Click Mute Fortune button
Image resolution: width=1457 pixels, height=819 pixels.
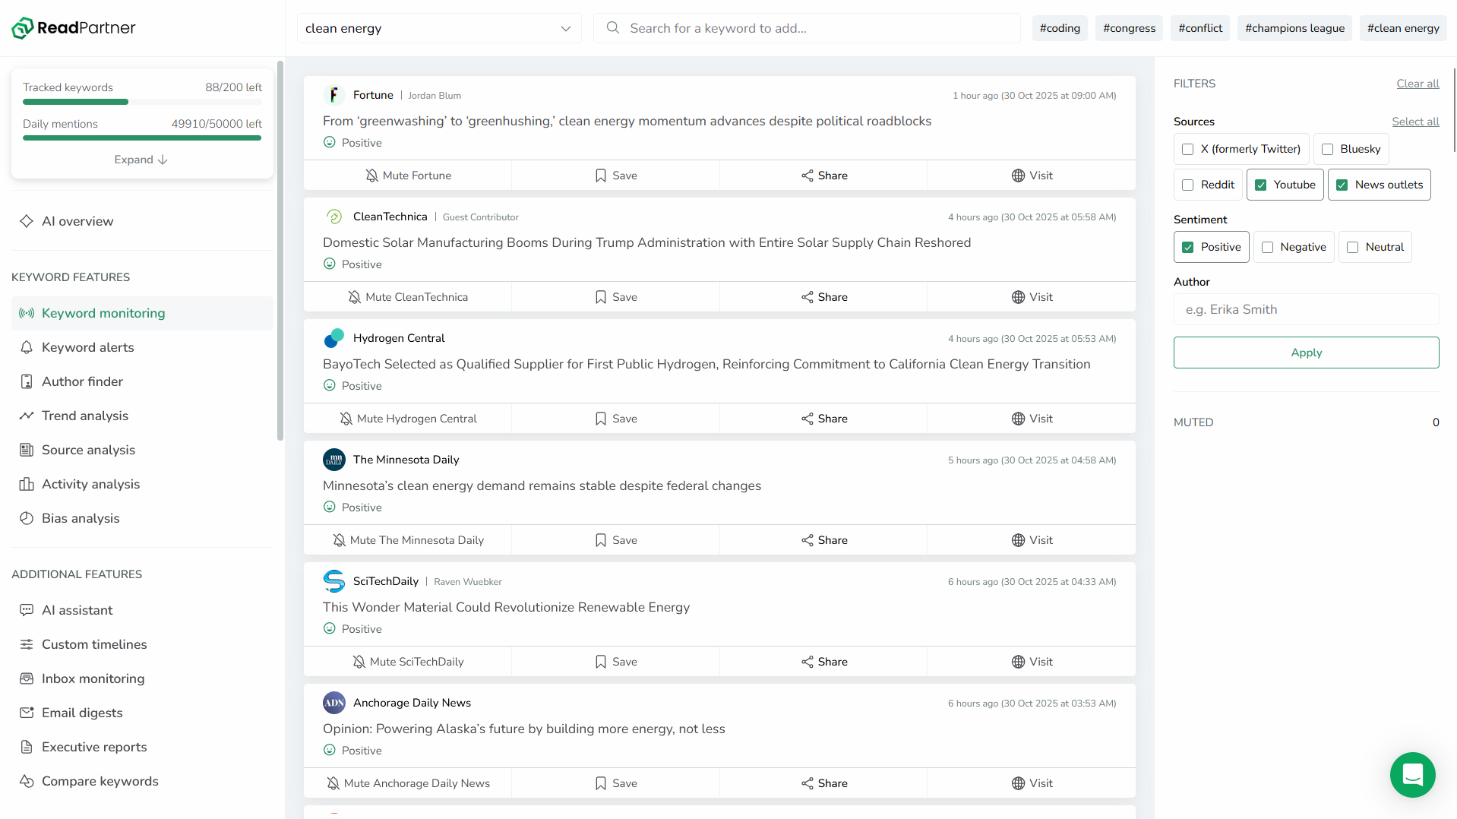pos(408,175)
